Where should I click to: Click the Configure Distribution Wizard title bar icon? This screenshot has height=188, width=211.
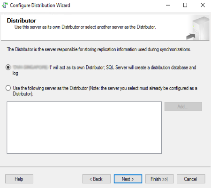(5, 5)
